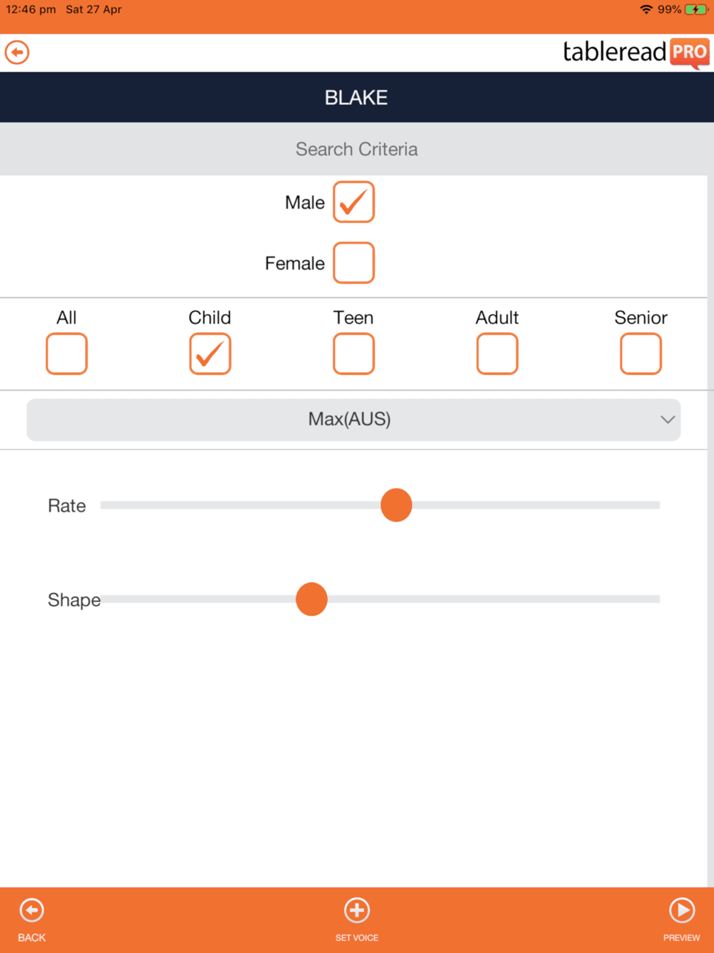
Task: Tap the Wi-Fi icon in the status bar
Action: [x=646, y=9]
